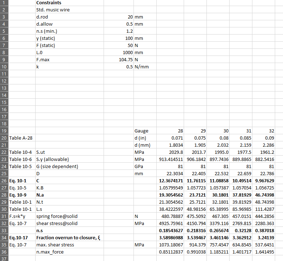Select the "F.s=k*y" formula label cell

point(22,216)
